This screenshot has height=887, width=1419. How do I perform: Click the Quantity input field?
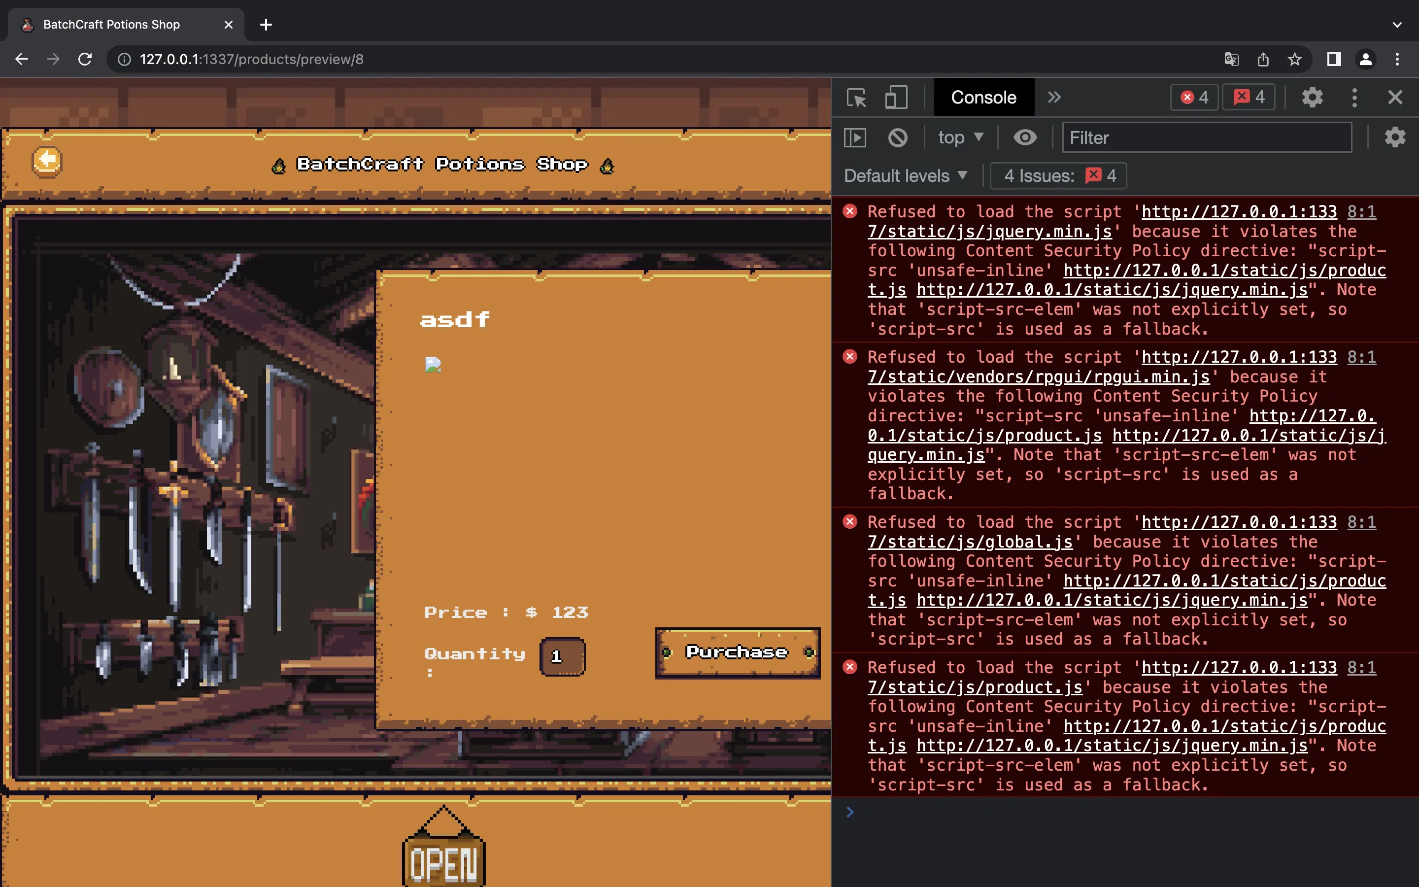[x=561, y=655]
